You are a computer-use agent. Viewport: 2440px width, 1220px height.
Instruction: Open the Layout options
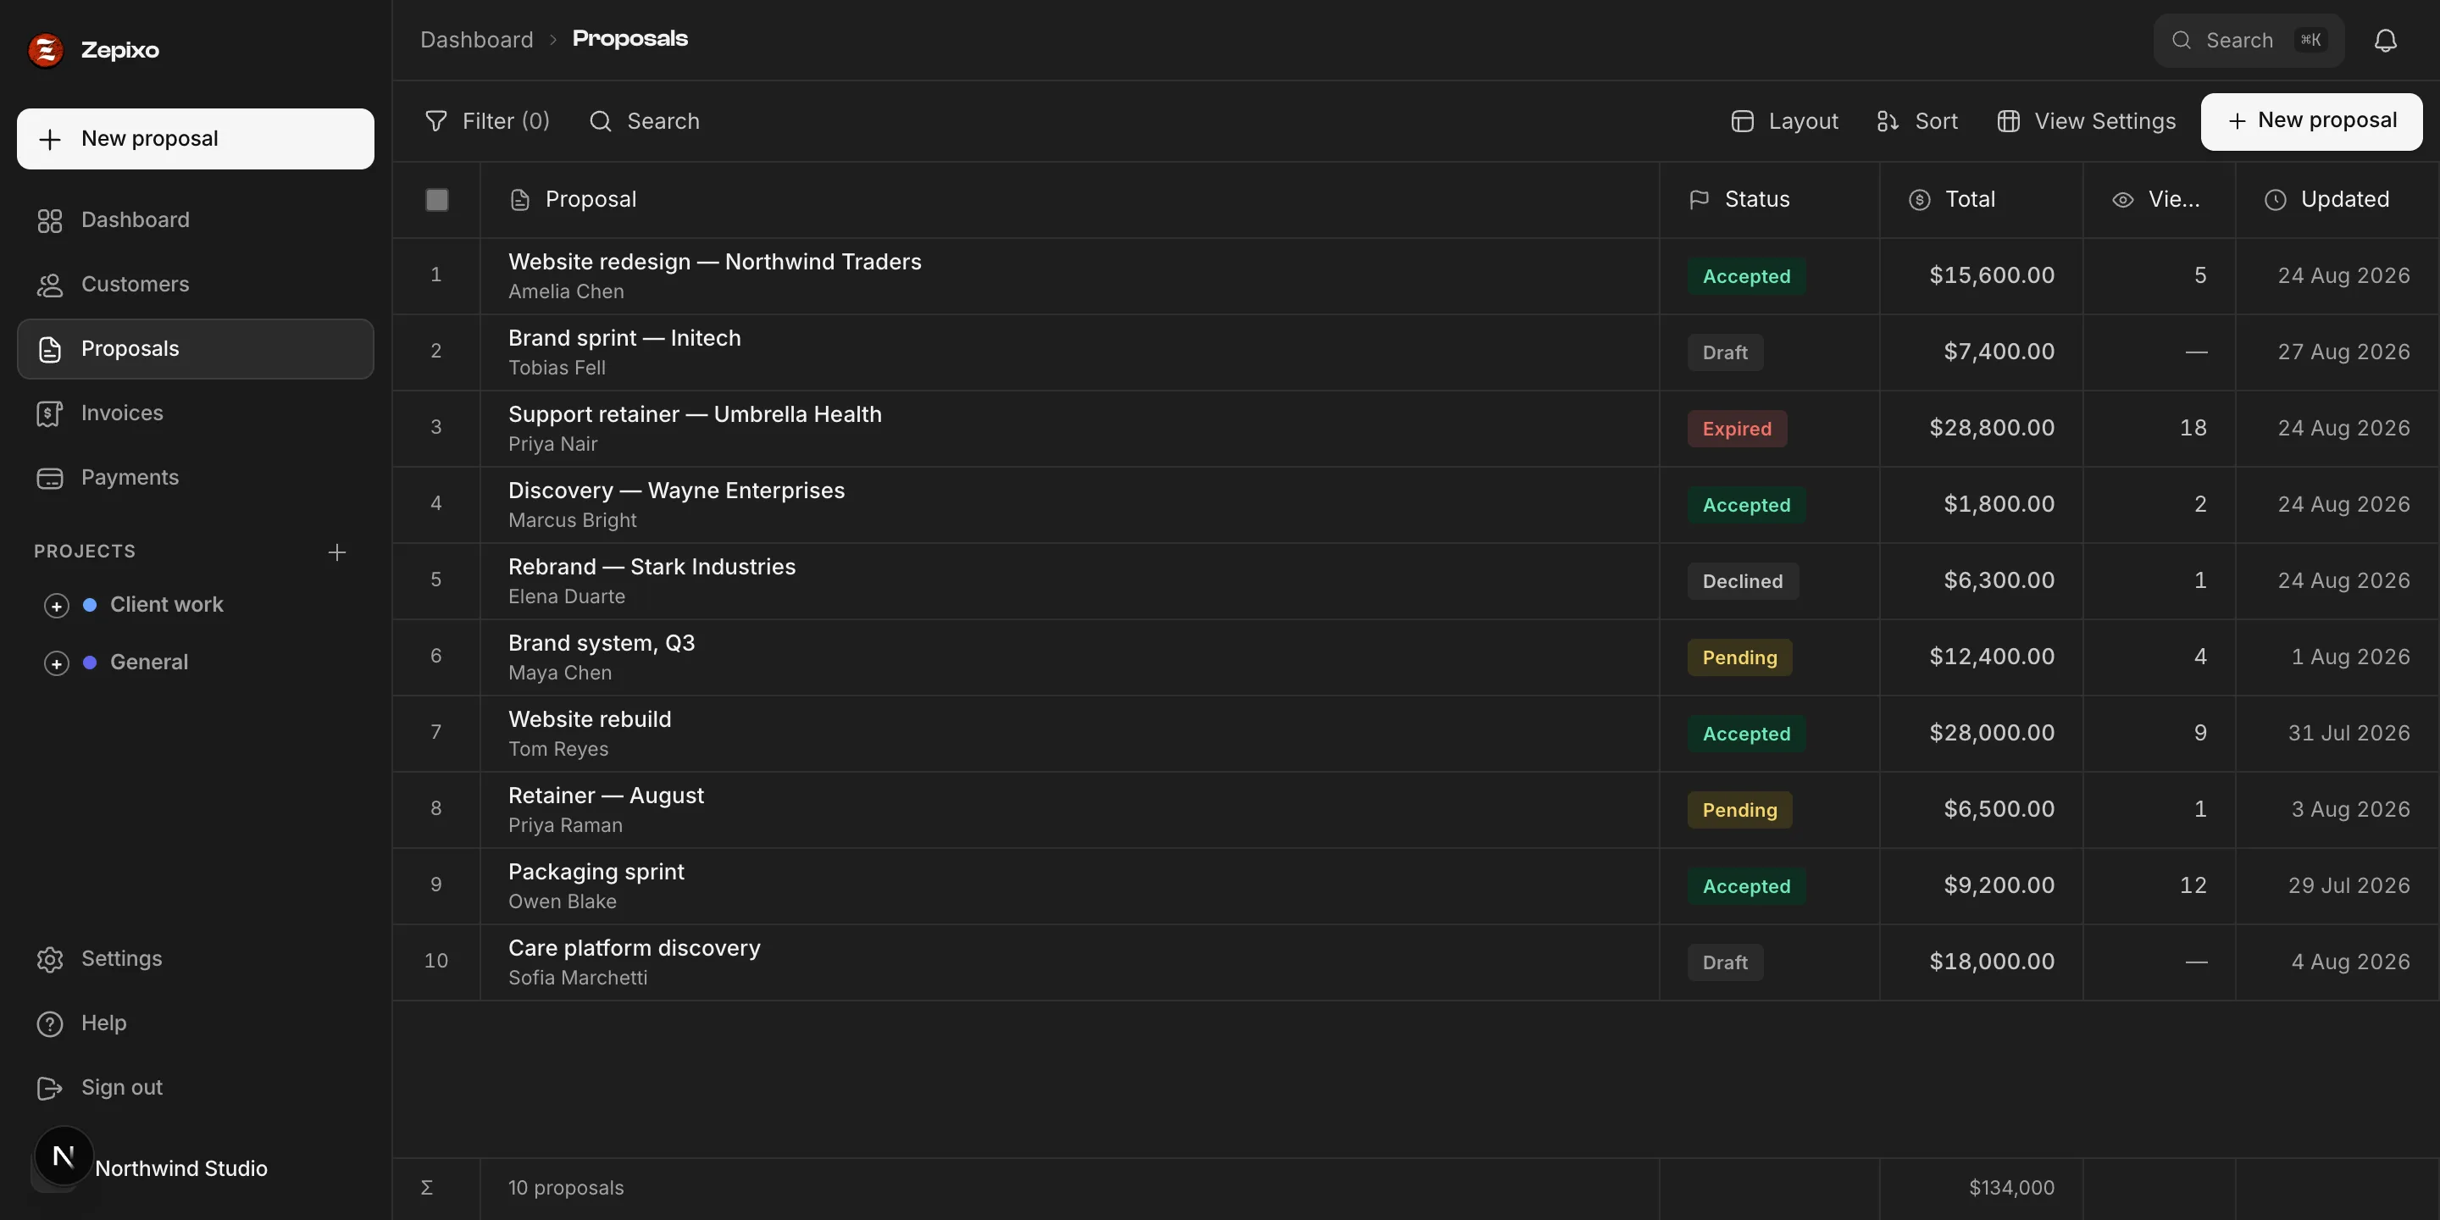1784,121
